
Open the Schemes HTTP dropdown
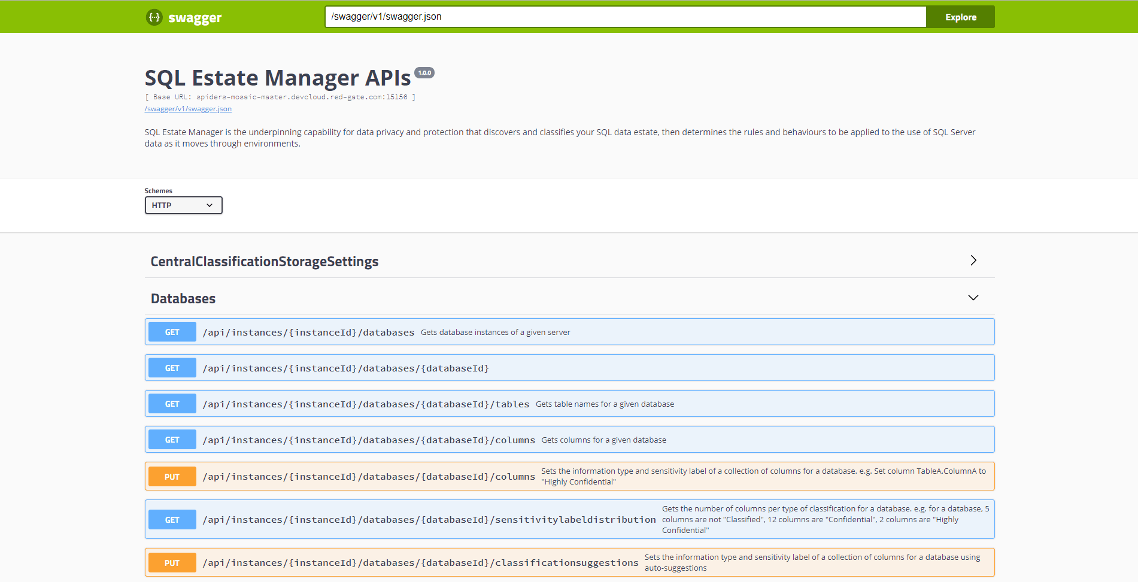(183, 205)
